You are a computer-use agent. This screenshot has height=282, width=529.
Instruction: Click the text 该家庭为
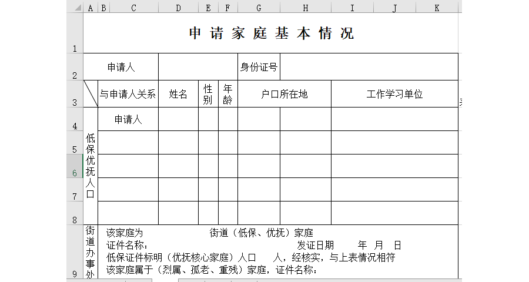pyautogui.click(x=125, y=233)
